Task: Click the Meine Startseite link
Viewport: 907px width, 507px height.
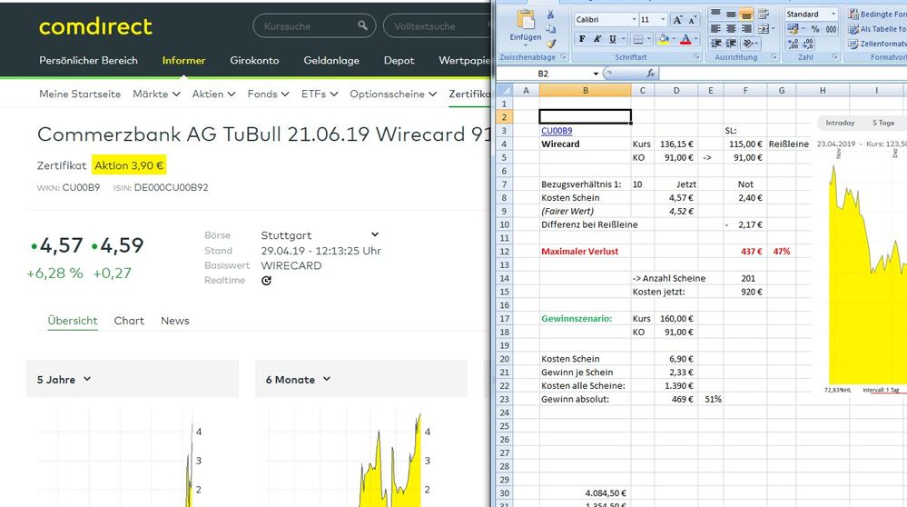Action: click(x=80, y=94)
